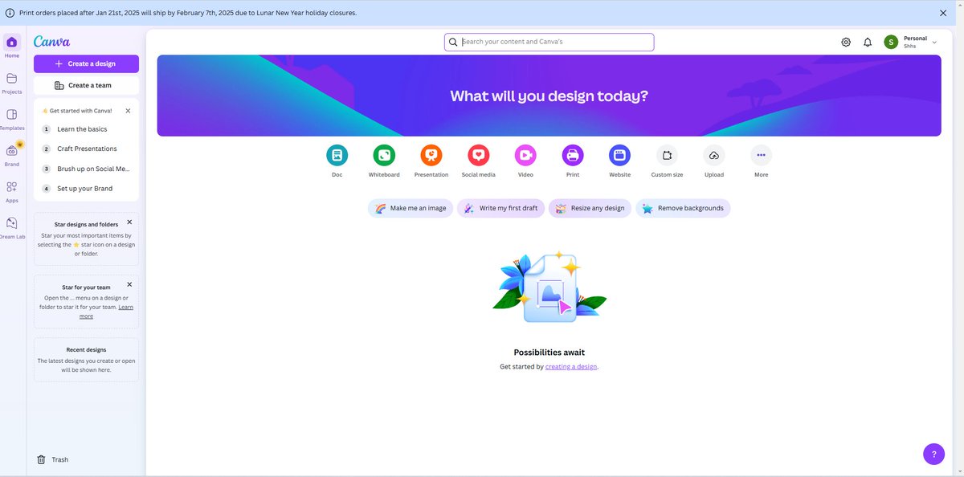Focus the Search your content field
964x477 pixels.
click(549, 42)
